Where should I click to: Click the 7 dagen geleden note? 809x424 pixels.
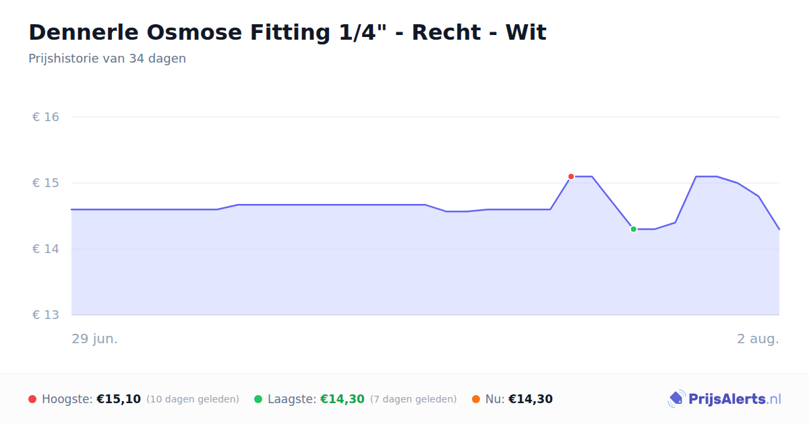pos(413,399)
